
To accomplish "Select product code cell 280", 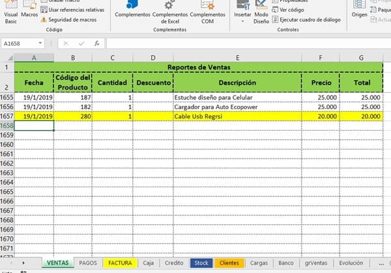I will [73, 116].
